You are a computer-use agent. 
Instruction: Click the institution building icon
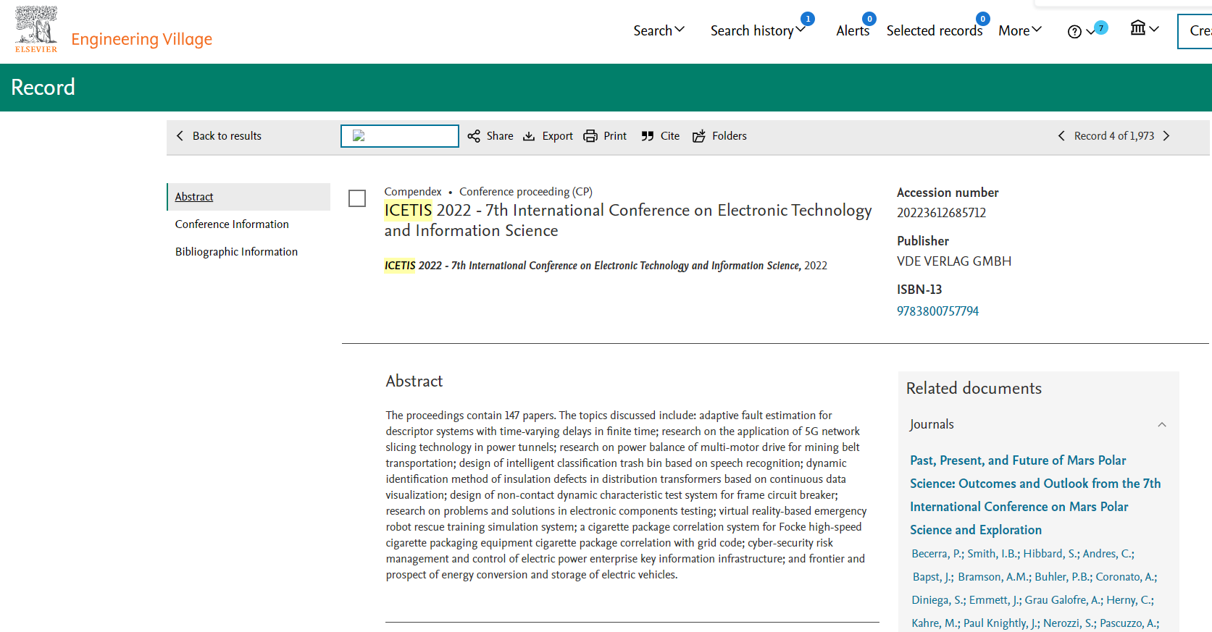point(1138,28)
